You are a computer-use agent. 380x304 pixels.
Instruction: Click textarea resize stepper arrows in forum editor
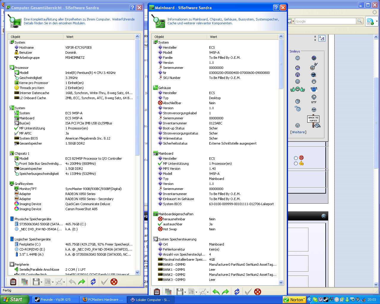click(315, 39)
